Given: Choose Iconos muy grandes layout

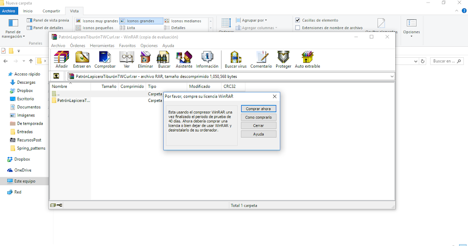Looking at the screenshot, I should click(x=97, y=21).
